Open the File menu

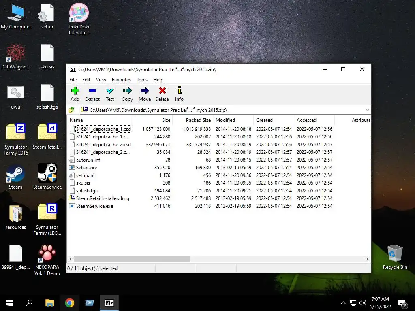click(x=73, y=80)
